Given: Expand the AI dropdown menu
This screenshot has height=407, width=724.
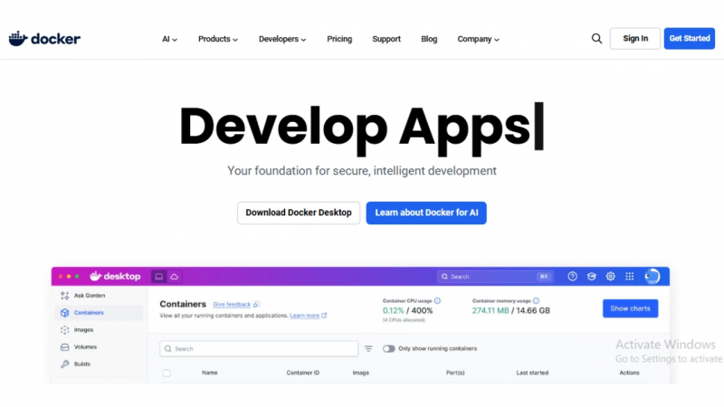Looking at the screenshot, I should point(169,39).
